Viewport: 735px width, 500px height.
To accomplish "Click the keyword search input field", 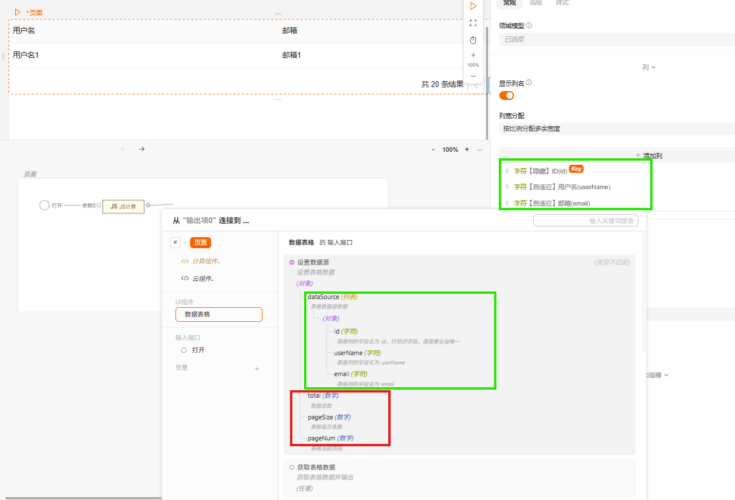I will [585, 221].
